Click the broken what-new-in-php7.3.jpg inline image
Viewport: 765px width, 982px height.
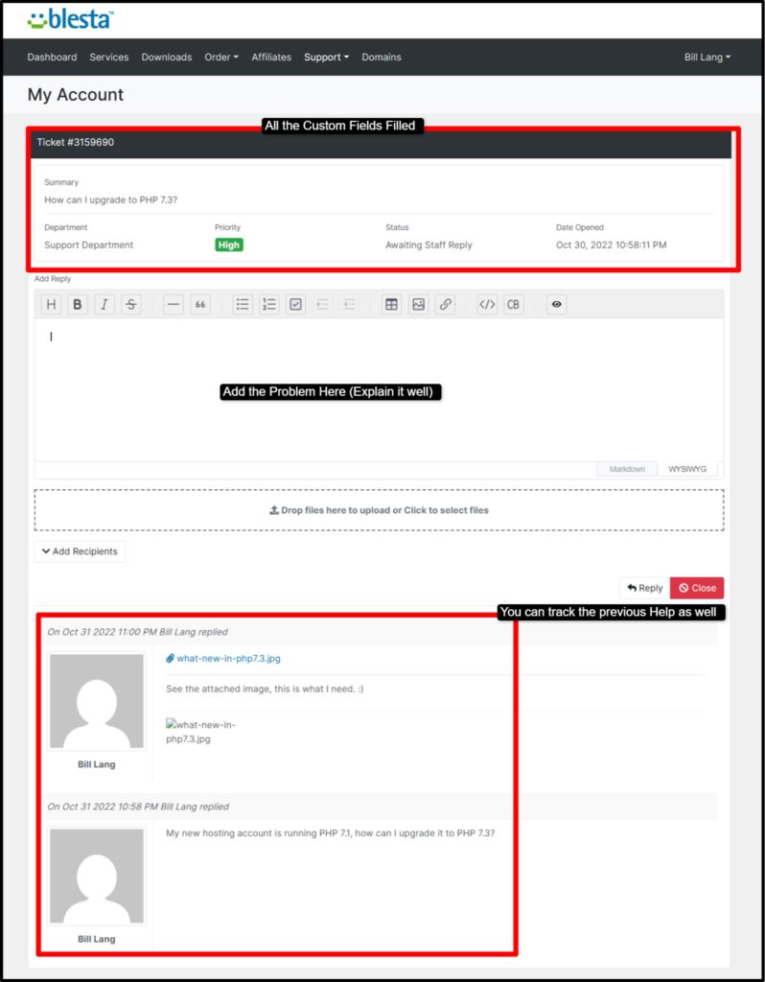200,732
